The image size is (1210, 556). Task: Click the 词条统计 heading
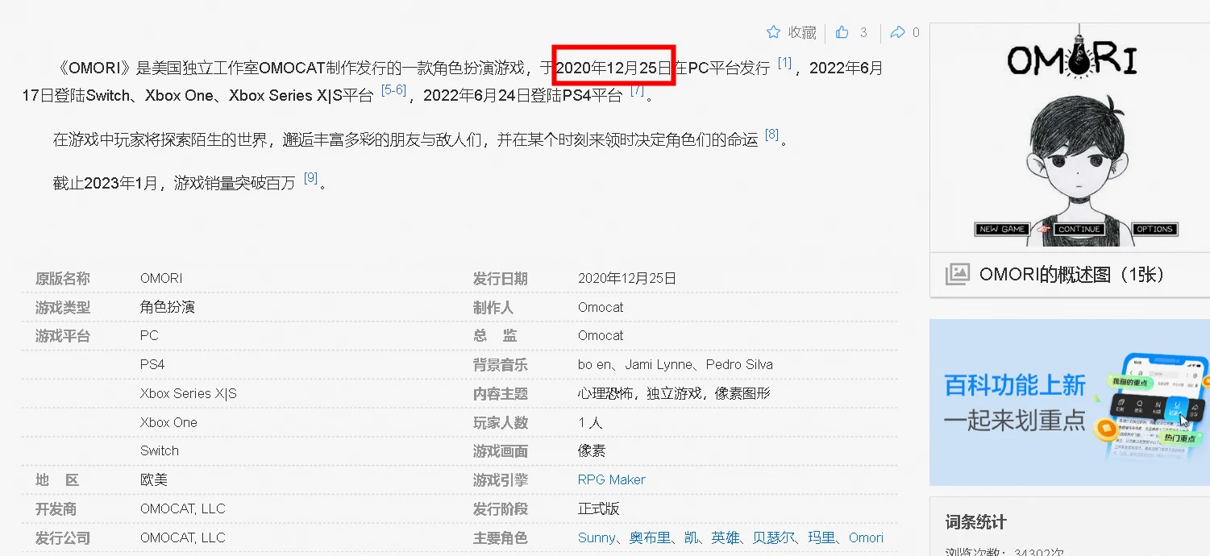point(976,522)
